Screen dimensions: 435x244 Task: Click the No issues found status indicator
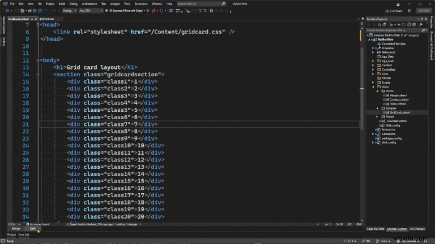38,224
